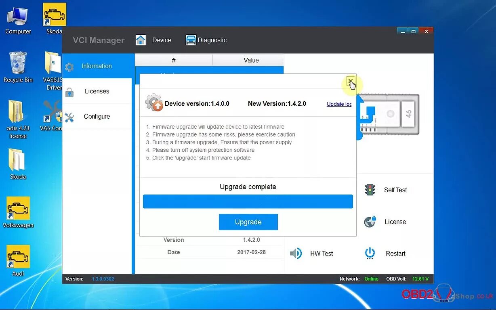The image size is (496, 310).
Task: Click the Restart label
Action: pos(395,253)
